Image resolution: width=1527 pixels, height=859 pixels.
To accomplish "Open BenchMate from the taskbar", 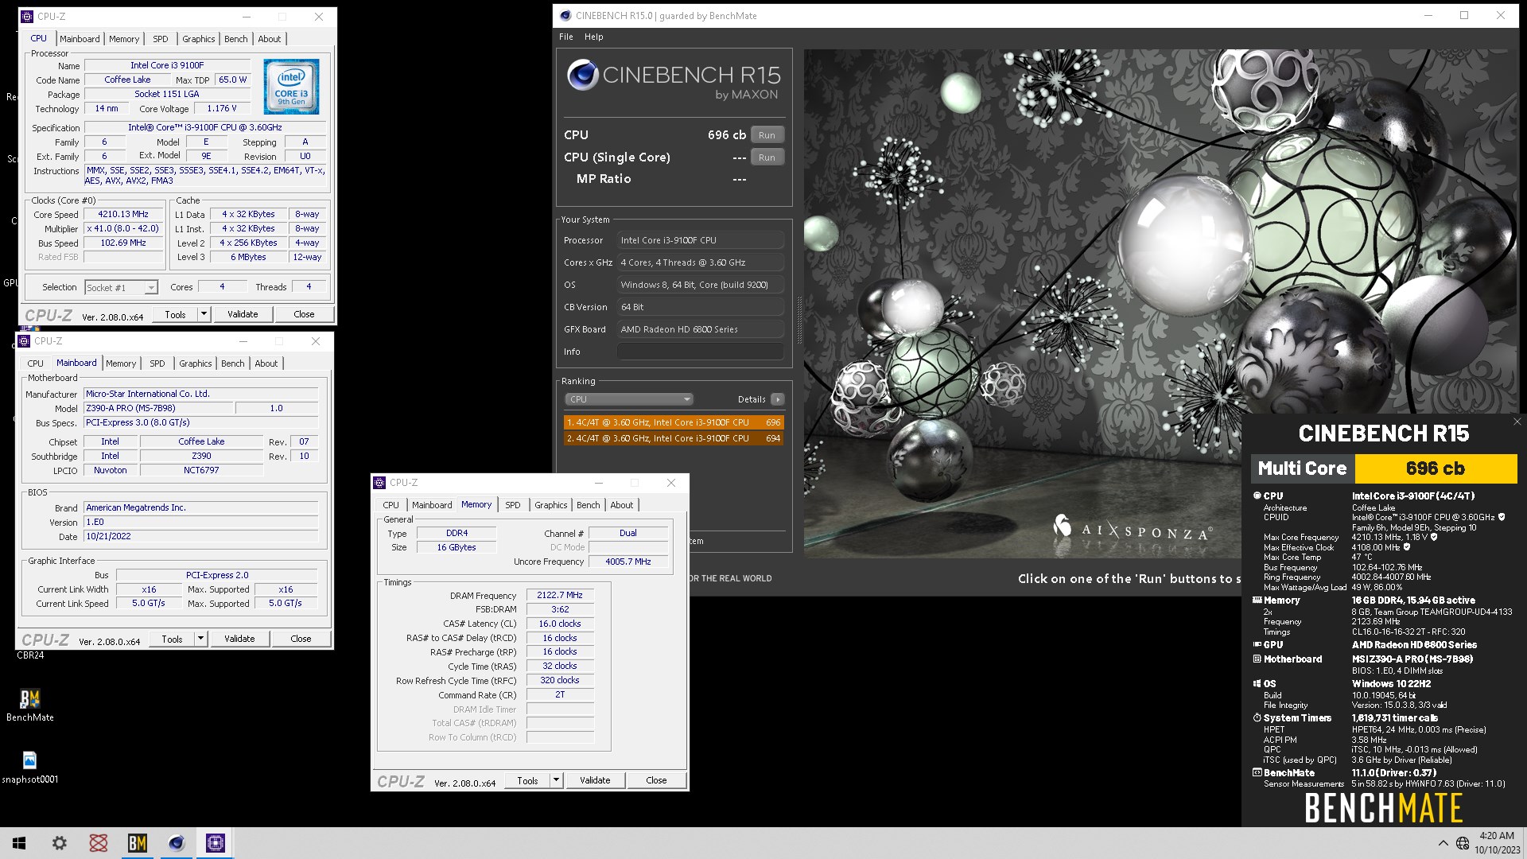I will tap(137, 843).
